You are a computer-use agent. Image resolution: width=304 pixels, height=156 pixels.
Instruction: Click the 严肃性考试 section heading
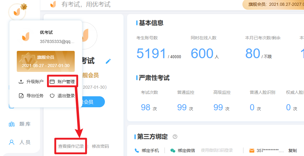154,78
